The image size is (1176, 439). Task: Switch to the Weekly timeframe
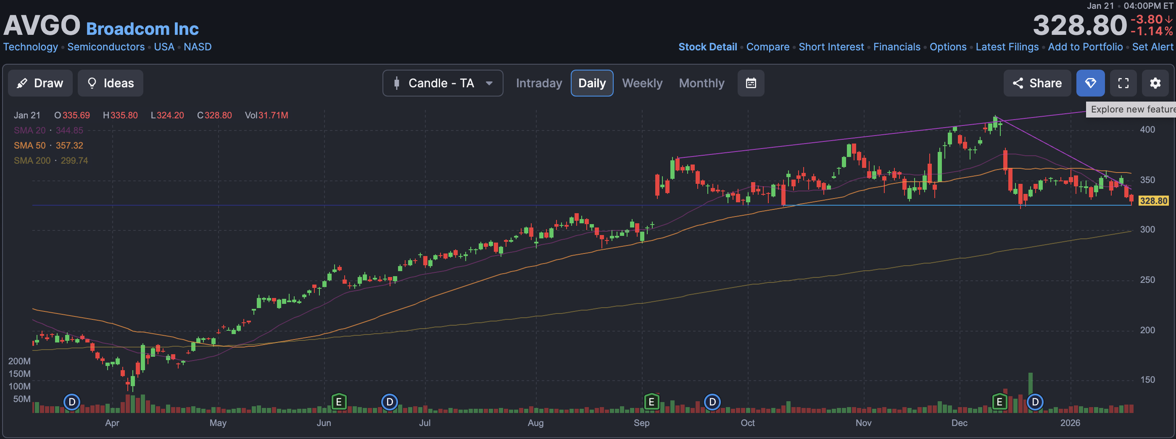(x=642, y=83)
